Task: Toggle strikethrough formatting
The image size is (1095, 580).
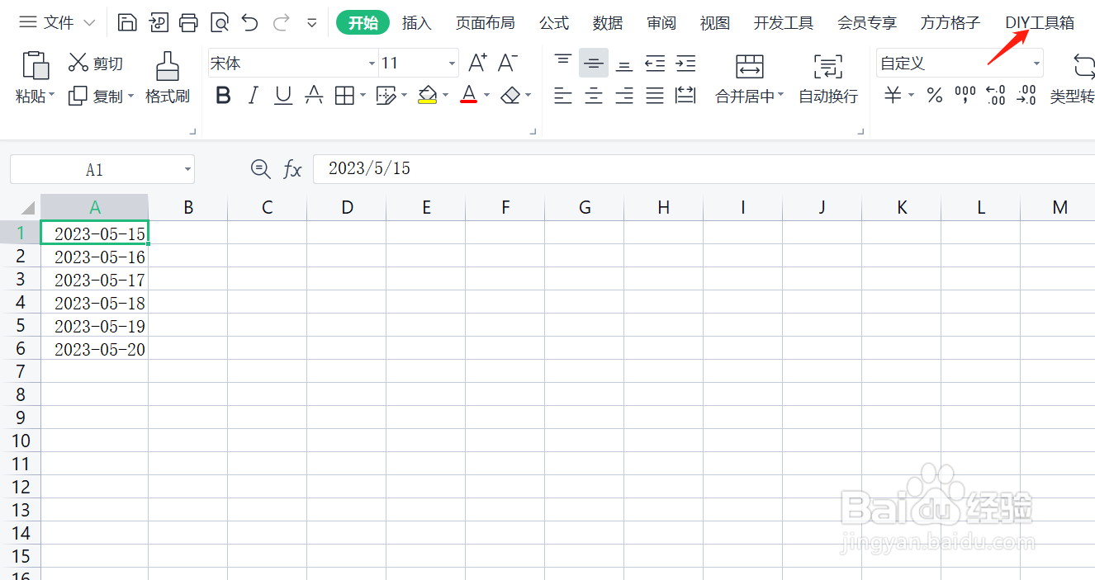Action: (314, 96)
